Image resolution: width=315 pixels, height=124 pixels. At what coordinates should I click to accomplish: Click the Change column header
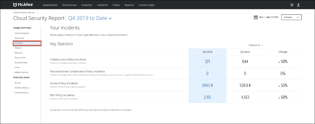point(283,52)
